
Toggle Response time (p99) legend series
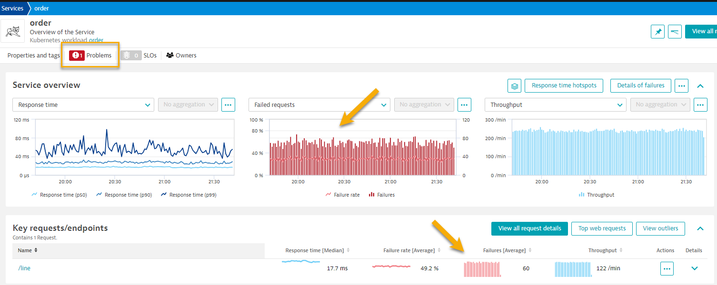click(x=189, y=195)
